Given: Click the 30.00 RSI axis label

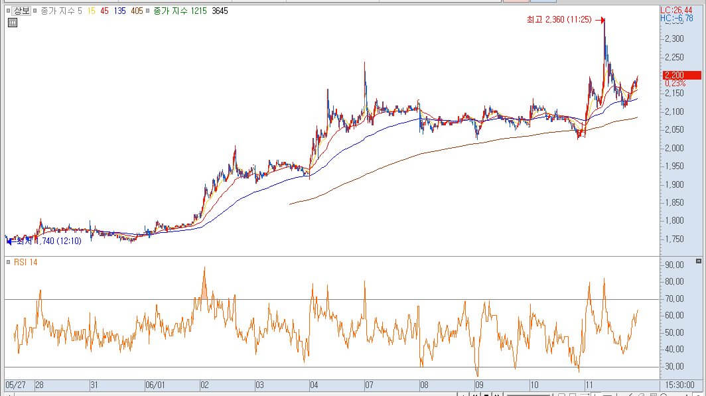Looking at the screenshot, I should 674,366.
